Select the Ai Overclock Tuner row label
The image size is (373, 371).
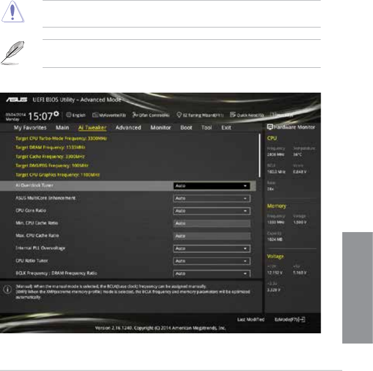click(34, 185)
